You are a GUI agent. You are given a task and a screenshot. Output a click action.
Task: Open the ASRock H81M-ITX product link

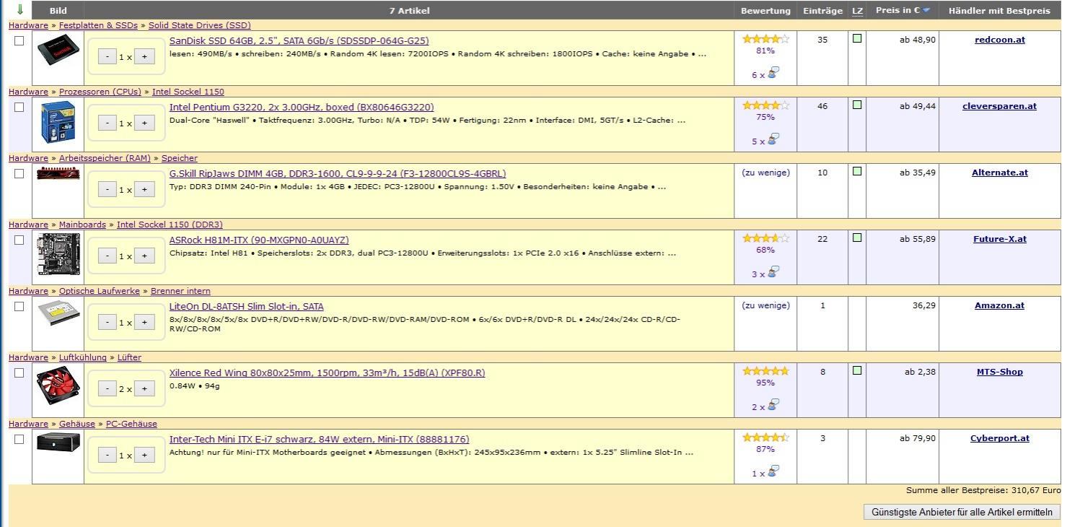(259, 240)
